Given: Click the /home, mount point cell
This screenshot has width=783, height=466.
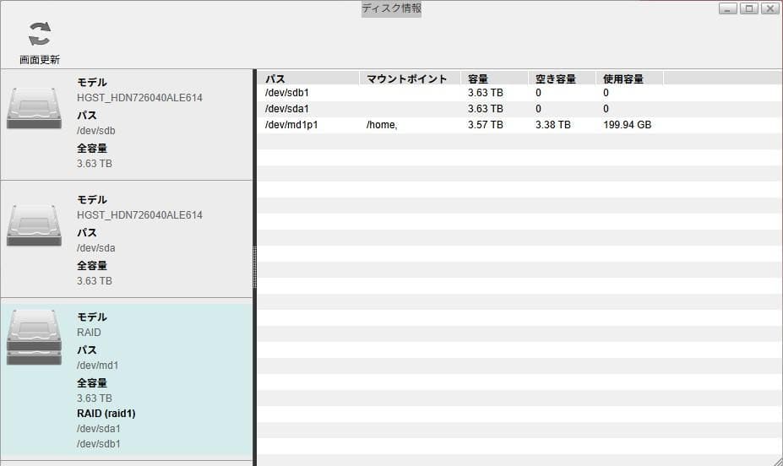Looking at the screenshot, I should [x=382, y=125].
